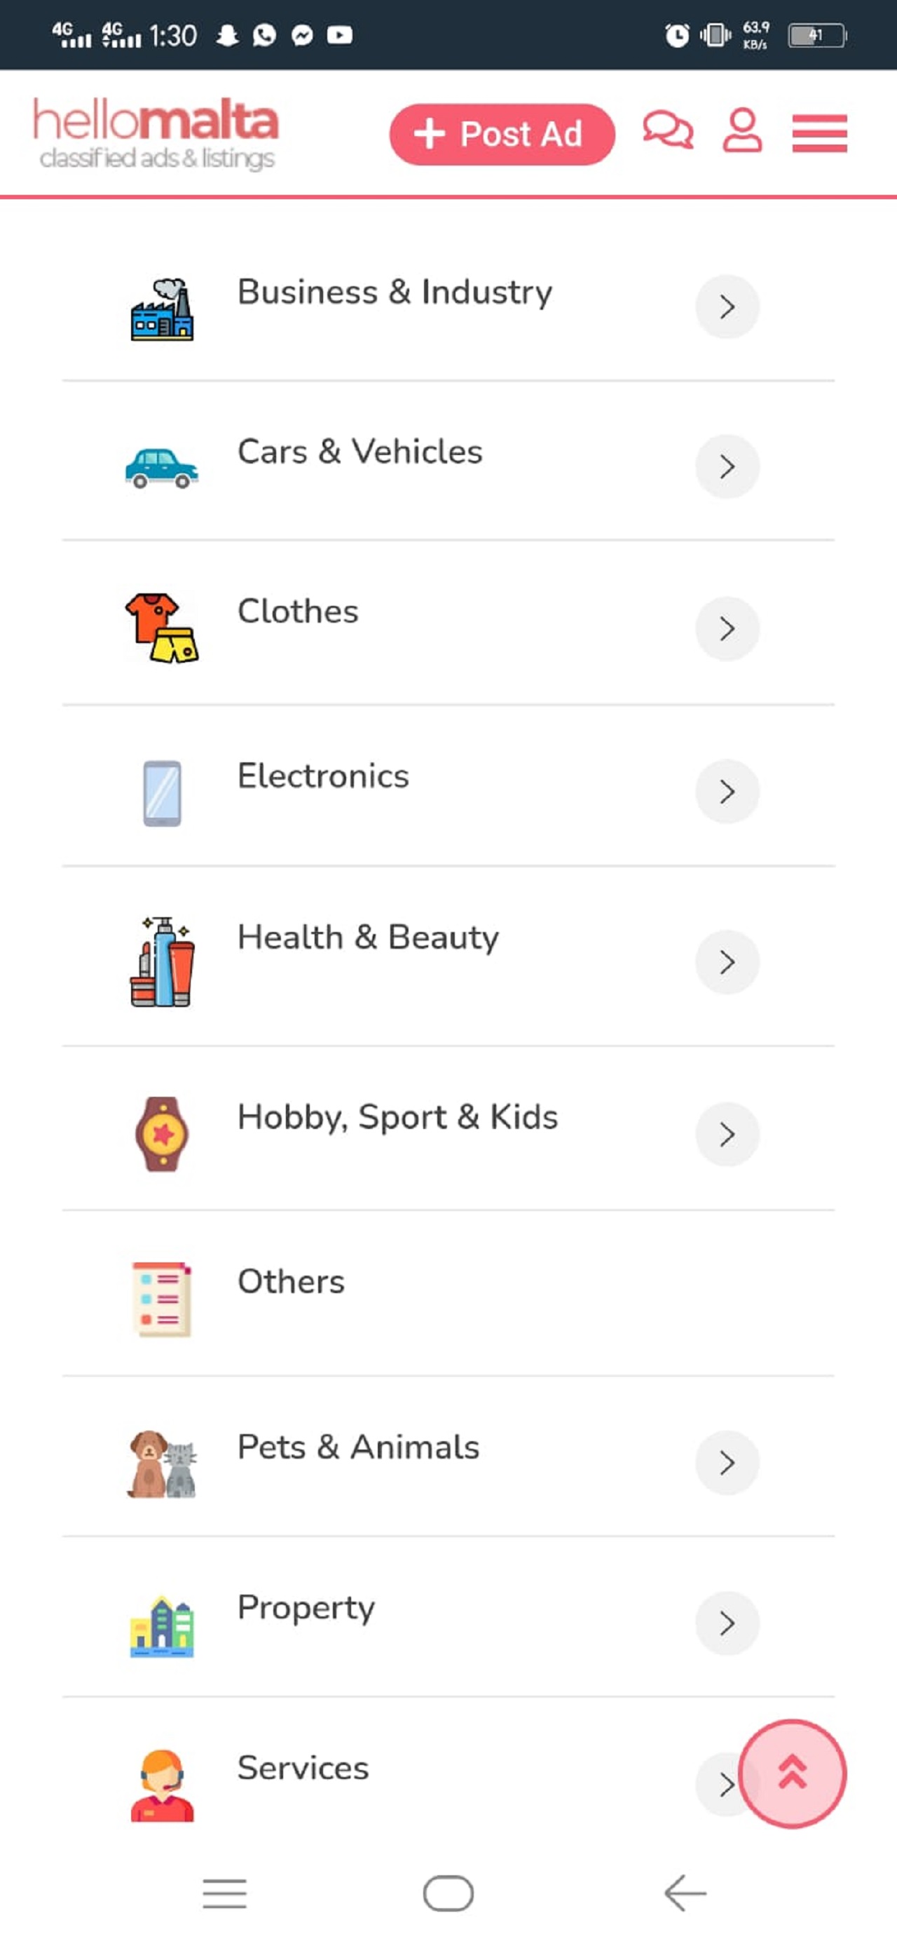This screenshot has width=897, height=1946.
Task: Tap the Health & Beauty cosmetics icon
Action: [162, 961]
